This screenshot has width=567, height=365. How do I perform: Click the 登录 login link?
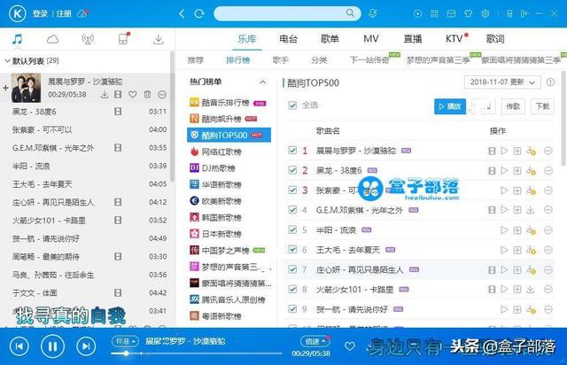tap(40, 14)
